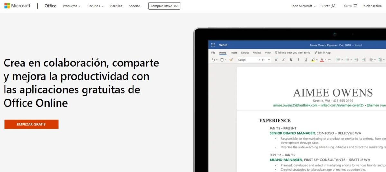
Task: Open the Plantillas menu item
Action: [116, 6]
